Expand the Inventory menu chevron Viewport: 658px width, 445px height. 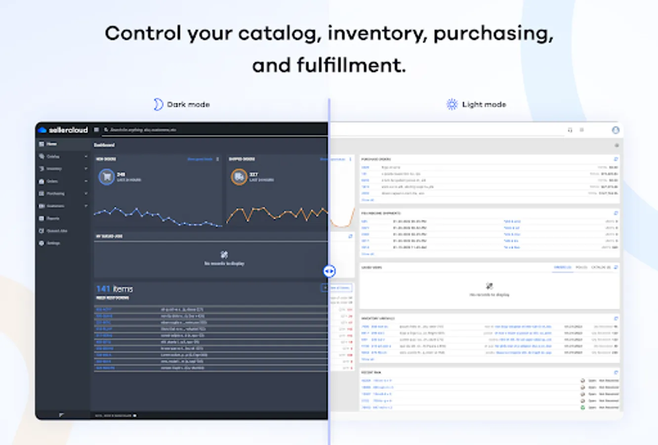[86, 169]
